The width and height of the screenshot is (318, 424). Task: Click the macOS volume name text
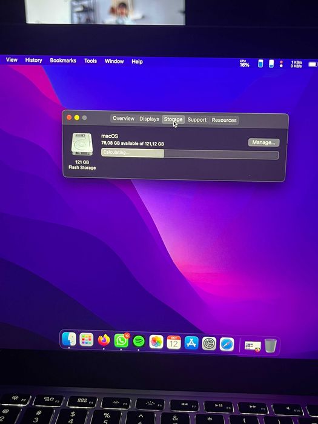pyautogui.click(x=110, y=136)
